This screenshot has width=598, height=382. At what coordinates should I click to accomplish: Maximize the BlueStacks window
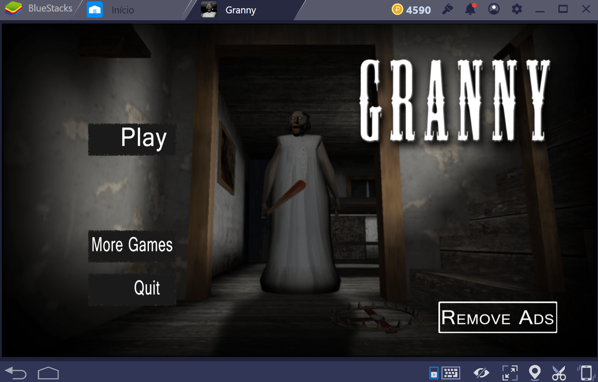[563, 9]
